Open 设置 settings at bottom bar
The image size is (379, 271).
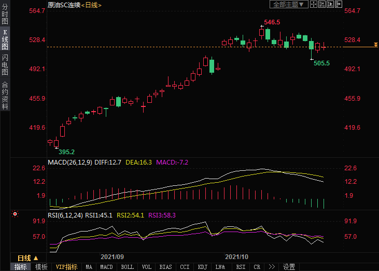(289, 267)
